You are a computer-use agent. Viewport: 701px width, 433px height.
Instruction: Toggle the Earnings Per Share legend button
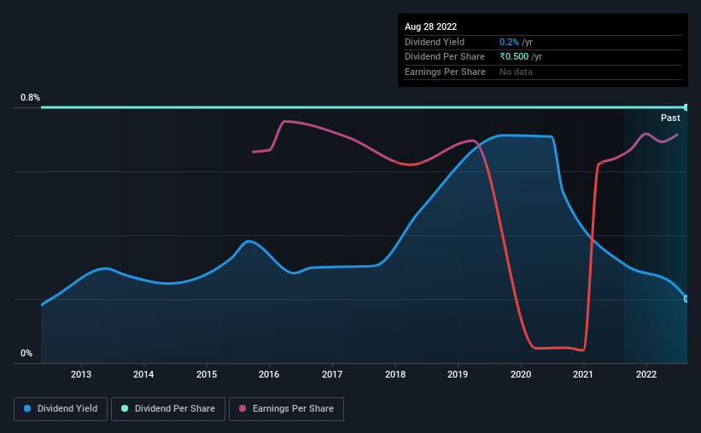tap(286, 409)
